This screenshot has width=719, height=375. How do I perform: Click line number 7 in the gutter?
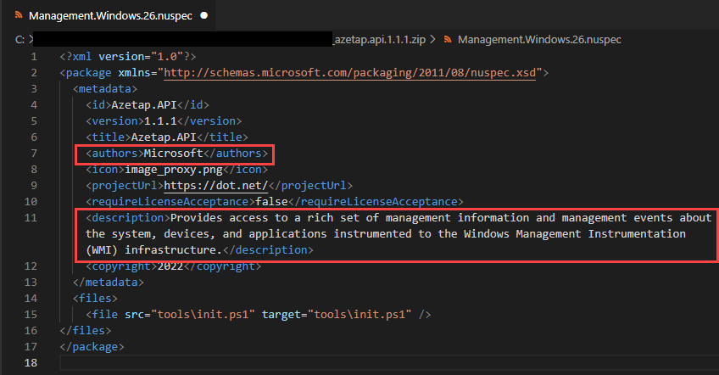click(34, 154)
